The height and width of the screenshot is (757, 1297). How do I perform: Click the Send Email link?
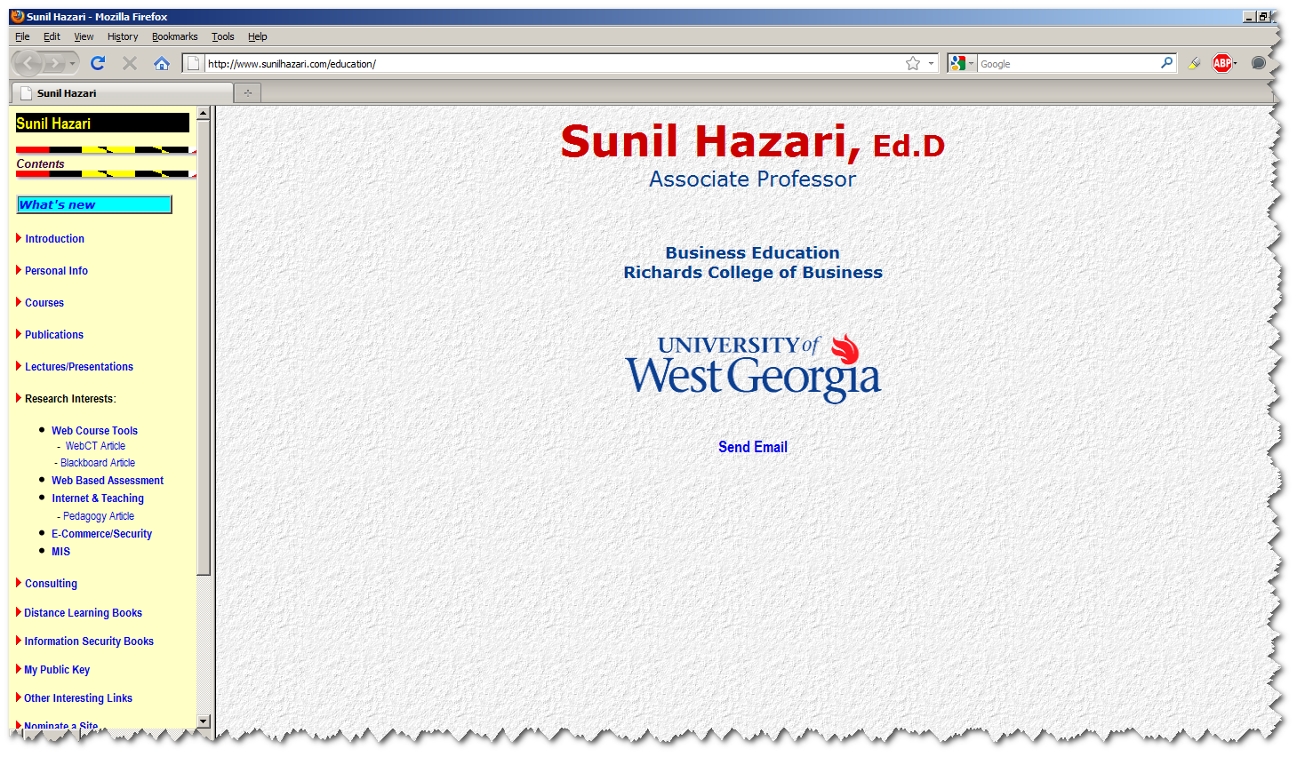[753, 447]
